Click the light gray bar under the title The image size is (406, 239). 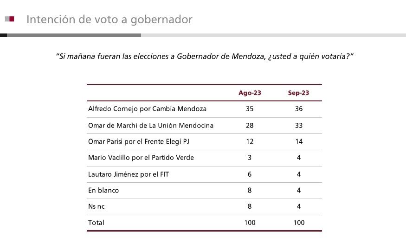click(x=273, y=35)
